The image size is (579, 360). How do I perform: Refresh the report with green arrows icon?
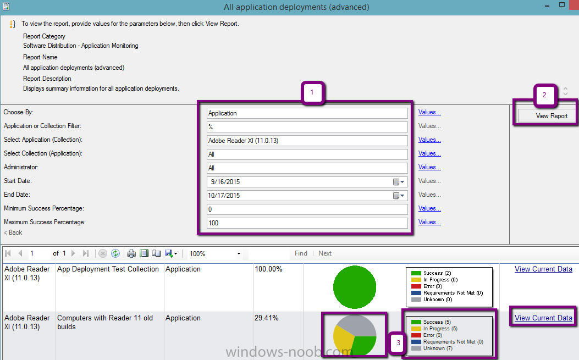pos(115,253)
